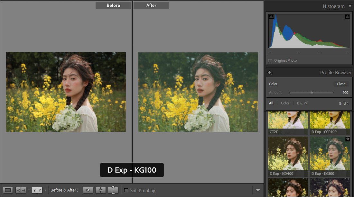Toggle highlight clipping indicator in histogram
The width and height of the screenshot is (354, 197).
tap(347, 16)
